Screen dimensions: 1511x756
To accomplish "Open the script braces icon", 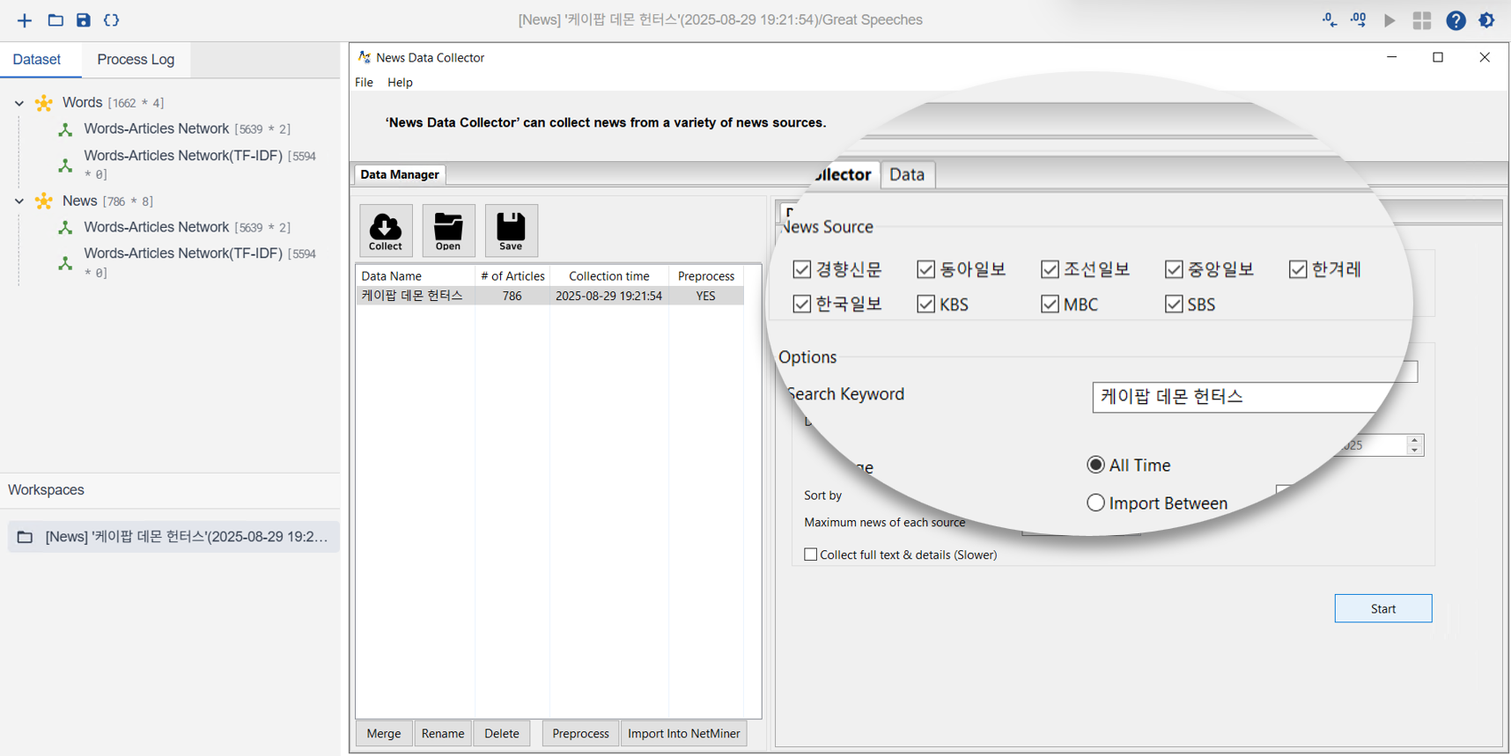I will coord(112,20).
